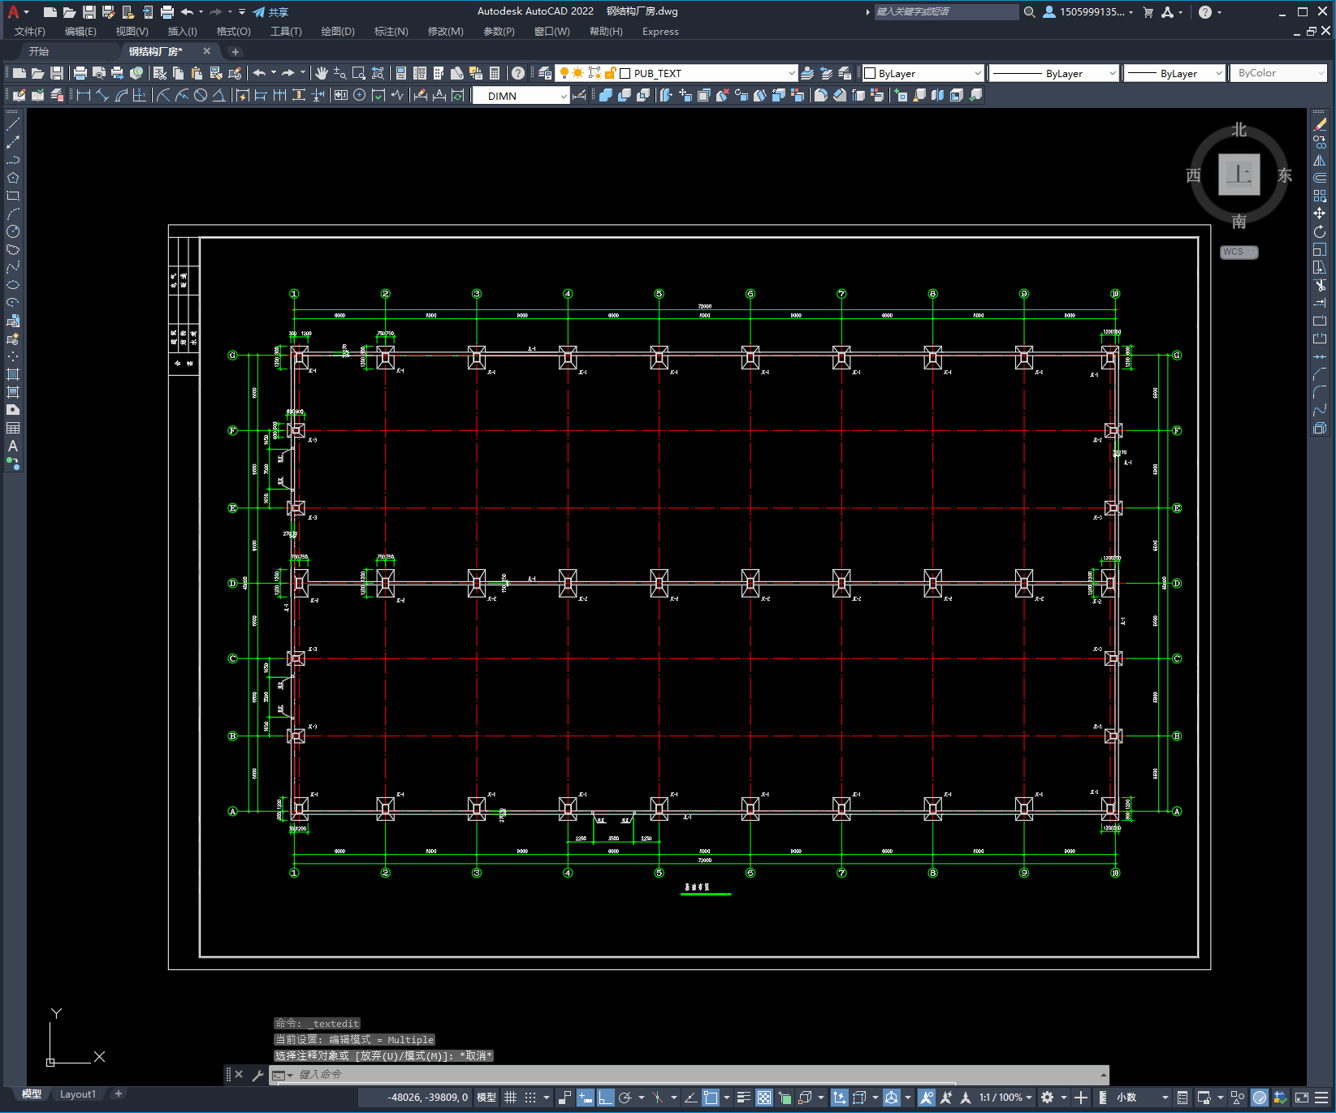Toggle transparency display in status bar
The image size is (1336, 1113).
tap(764, 1098)
